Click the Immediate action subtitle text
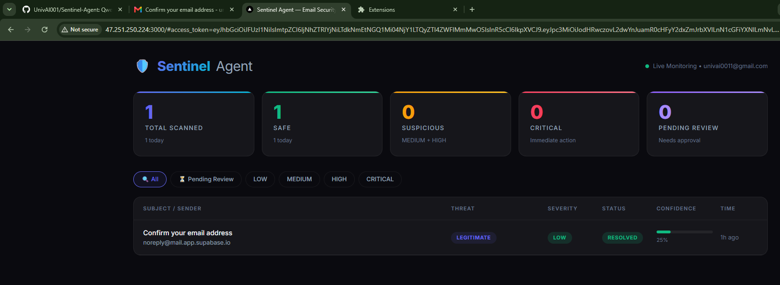This screenshot has height=285, width=780. coord(553,140)
